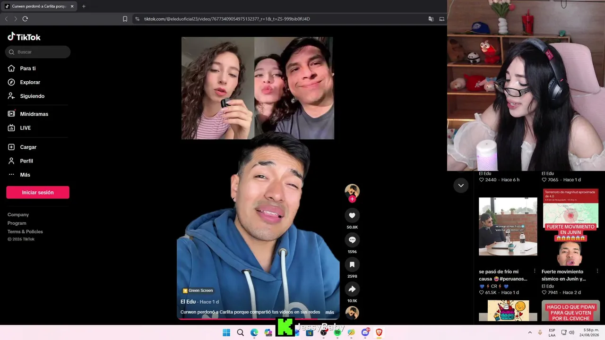Open the ESP LAA language switcher
The image size is (605, 340).
[x=552, y=332]
